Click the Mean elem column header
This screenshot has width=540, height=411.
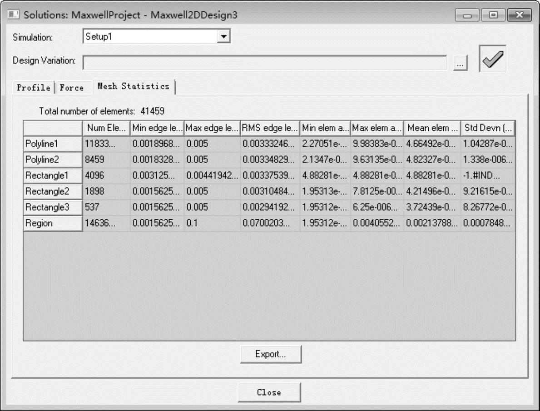[432, 128]
